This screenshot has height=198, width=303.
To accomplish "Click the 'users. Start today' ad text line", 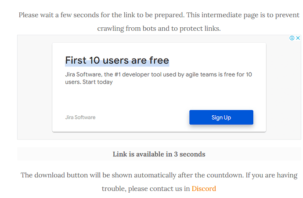I will (x=89, y=82).
